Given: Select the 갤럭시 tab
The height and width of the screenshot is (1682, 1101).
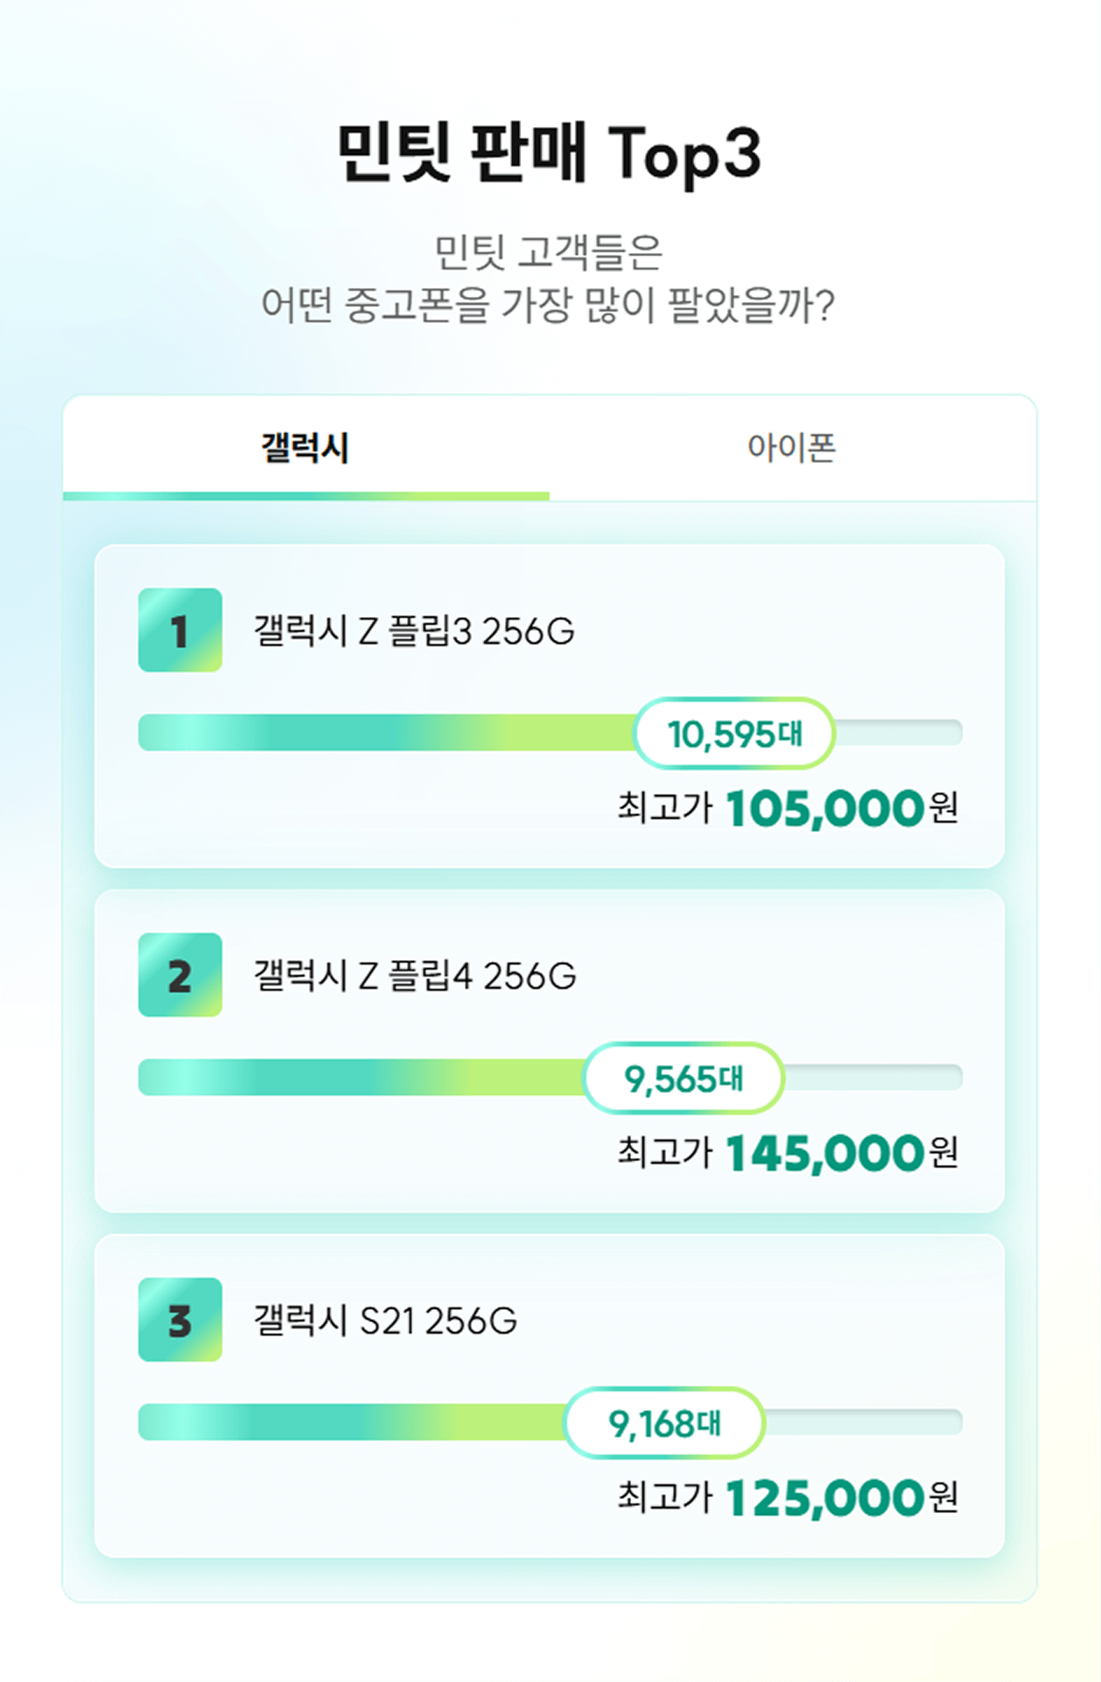Looking at the screenshot, I should 305,447.
